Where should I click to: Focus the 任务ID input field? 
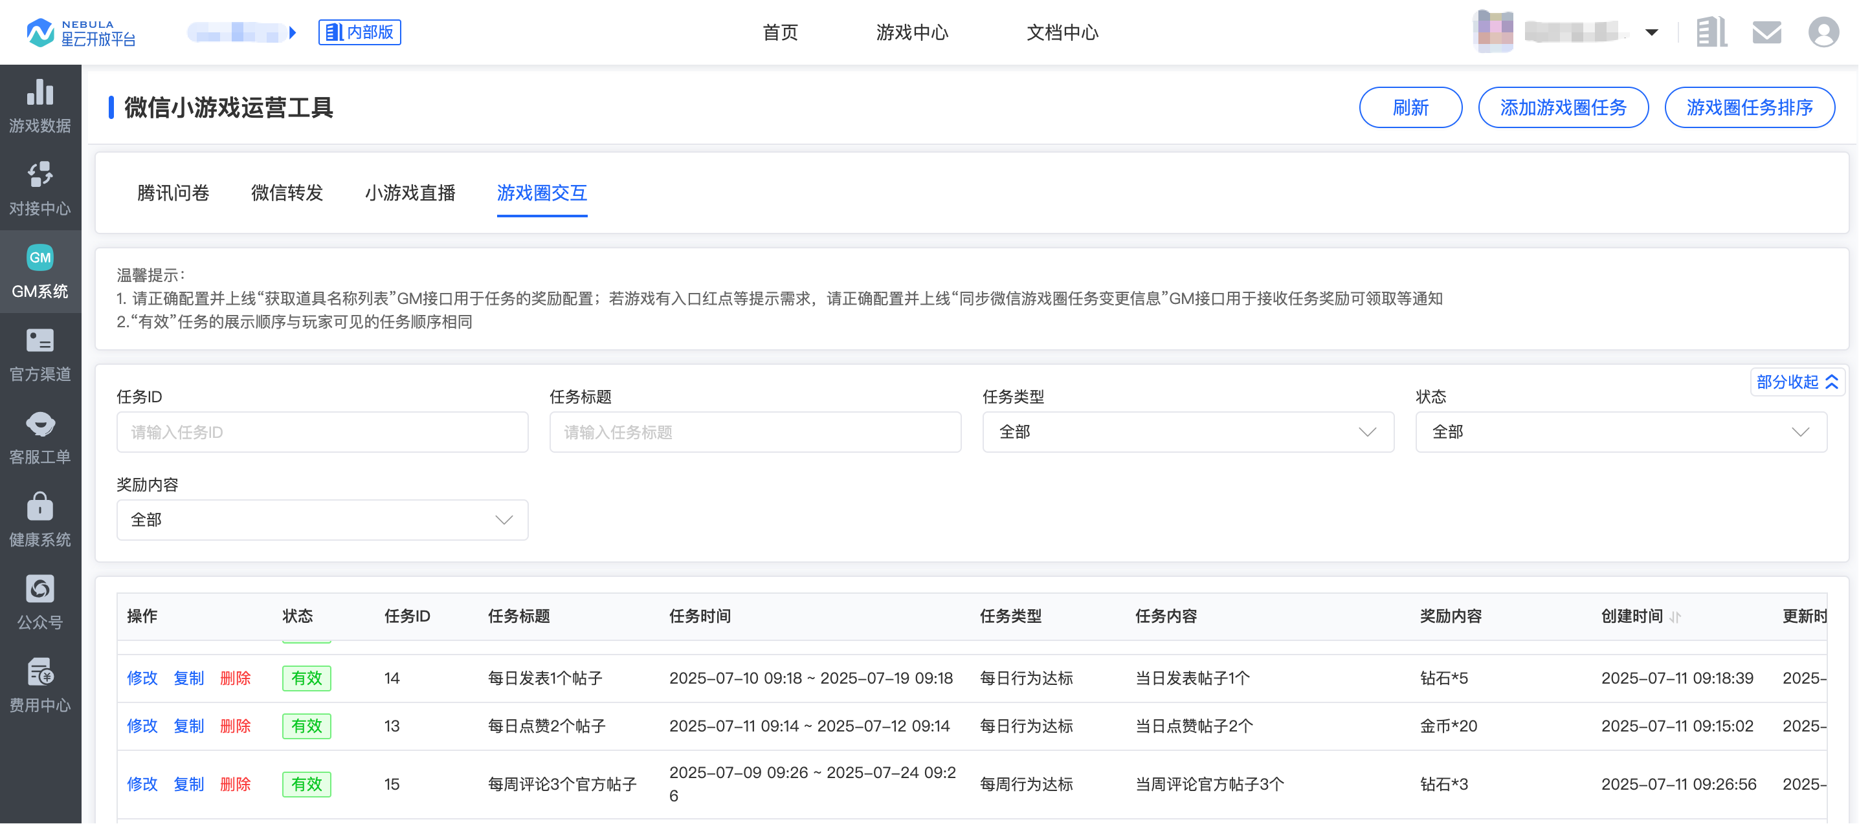(x=322, y=433)
